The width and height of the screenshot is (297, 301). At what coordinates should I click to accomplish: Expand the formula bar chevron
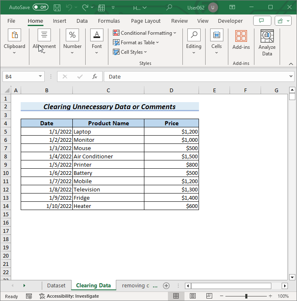[x=291, y=76]
